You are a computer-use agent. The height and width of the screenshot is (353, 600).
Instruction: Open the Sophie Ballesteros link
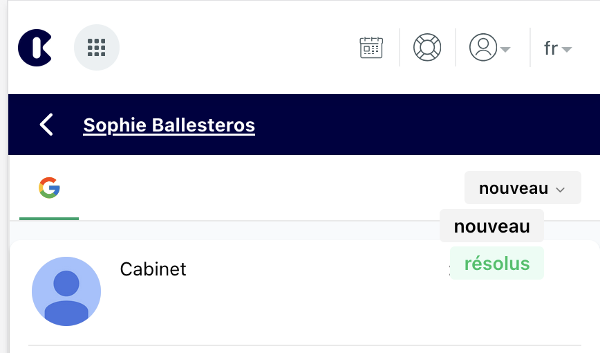click(x=169, y=125)
